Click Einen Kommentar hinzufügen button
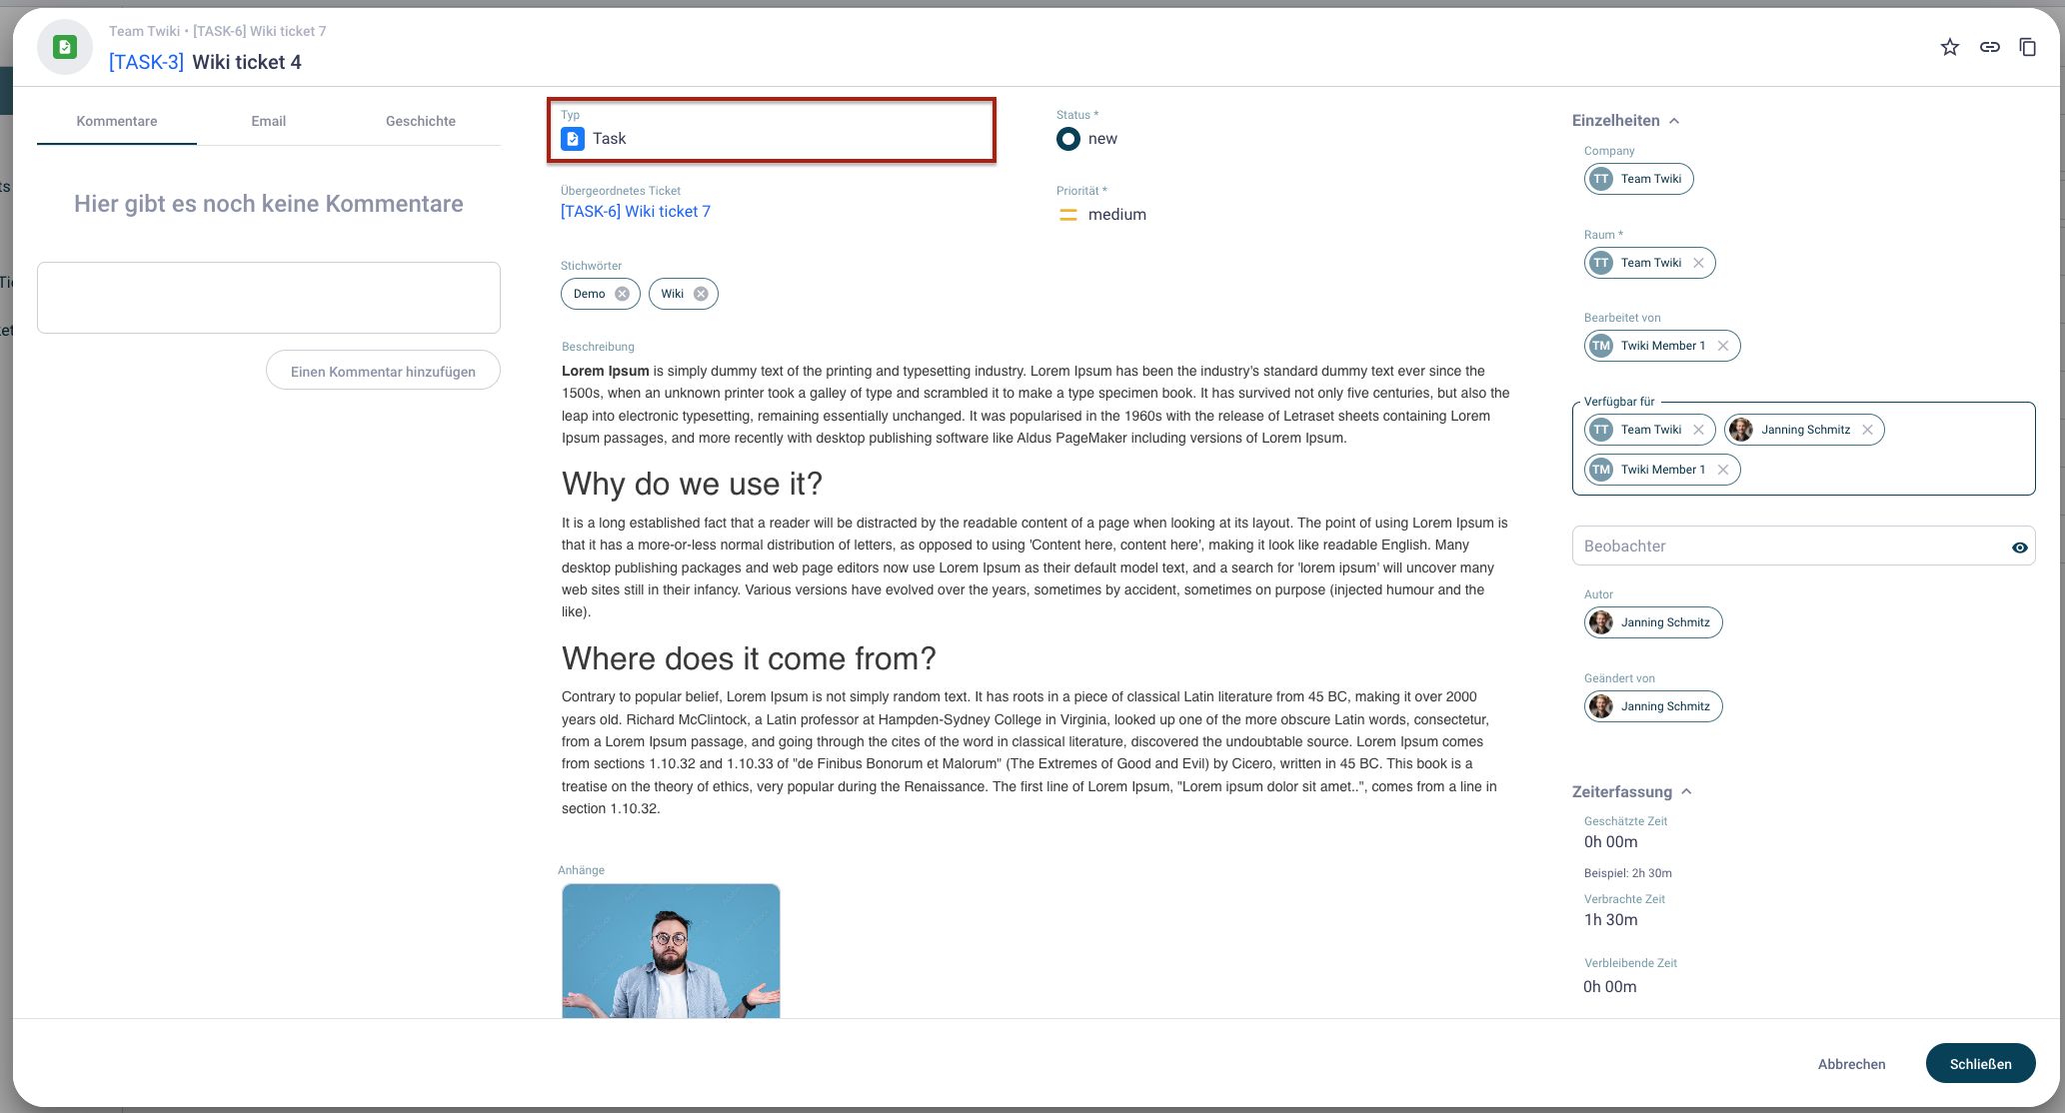The height and width of the screenshot is (1113, 2065). tap(383, 371)
